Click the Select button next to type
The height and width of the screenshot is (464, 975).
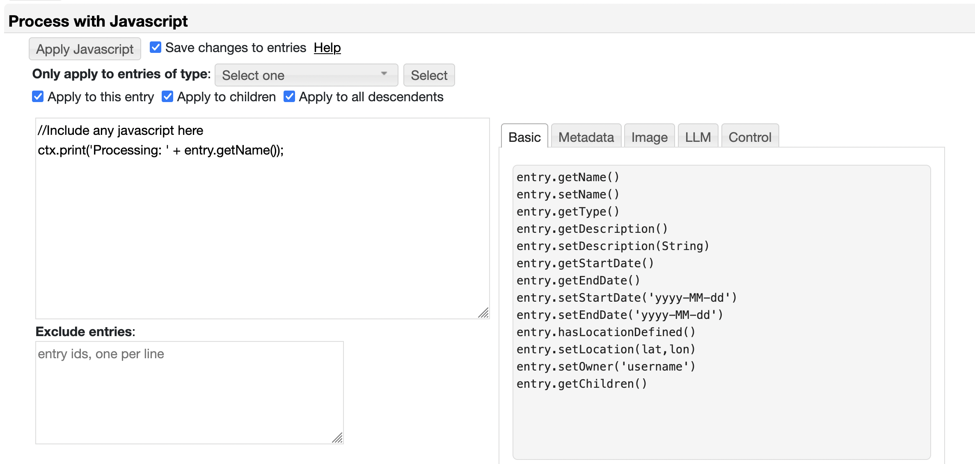(429, 75)
